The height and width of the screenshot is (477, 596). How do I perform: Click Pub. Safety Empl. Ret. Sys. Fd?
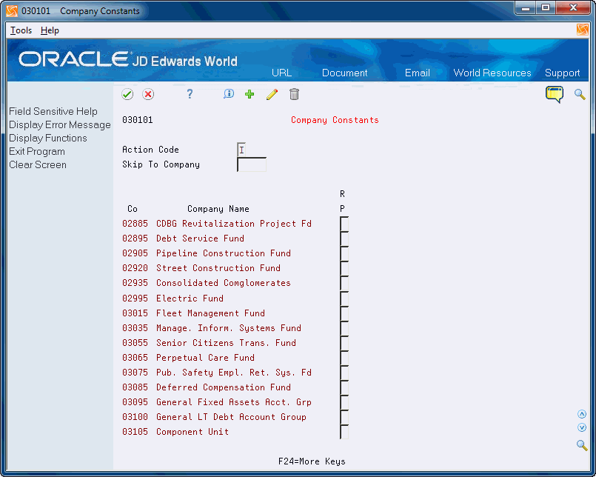234,373
